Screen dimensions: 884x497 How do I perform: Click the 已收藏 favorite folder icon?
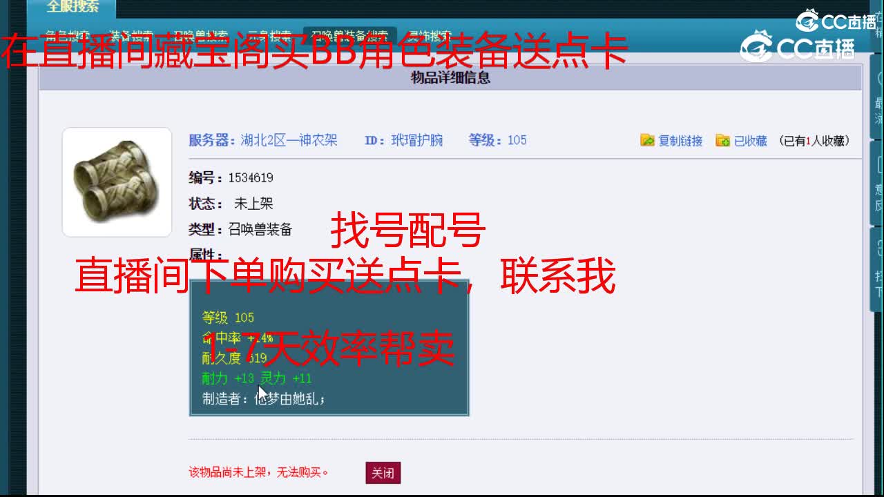tap(722, 139)
